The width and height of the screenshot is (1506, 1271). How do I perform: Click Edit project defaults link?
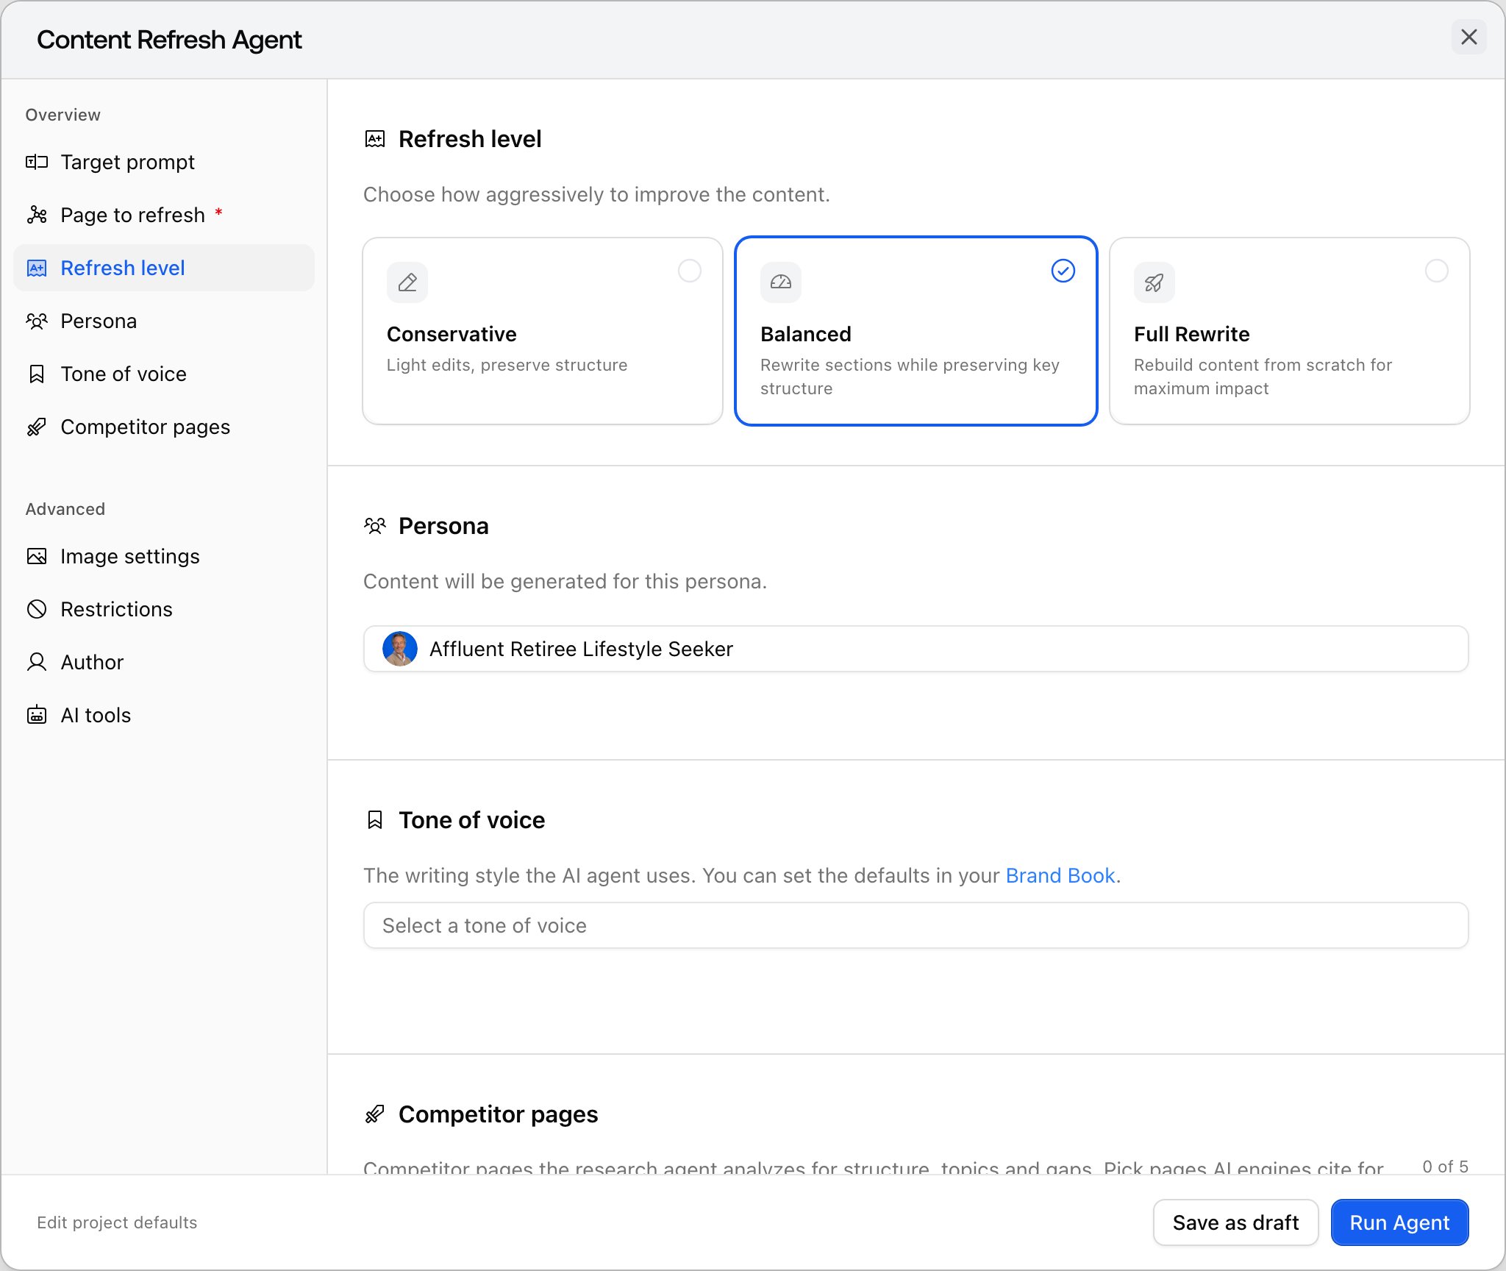point(117,1222)
